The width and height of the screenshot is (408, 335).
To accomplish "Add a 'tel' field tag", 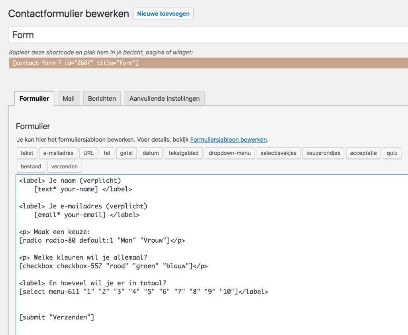I will (x=107, y=153).
